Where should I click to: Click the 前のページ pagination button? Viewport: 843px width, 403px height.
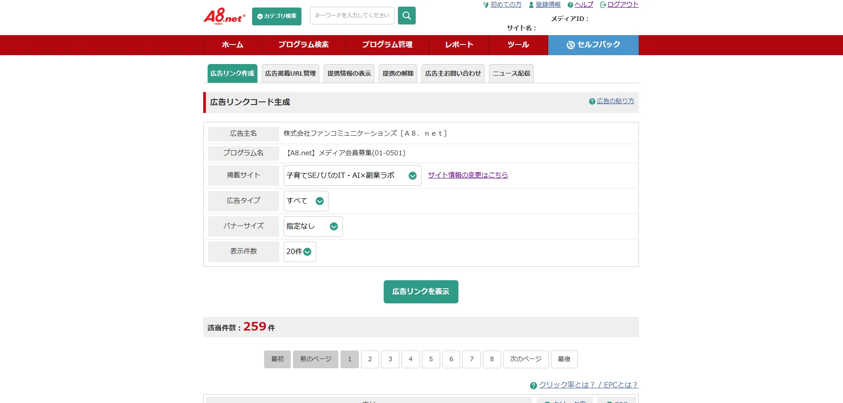click(316, 359)
